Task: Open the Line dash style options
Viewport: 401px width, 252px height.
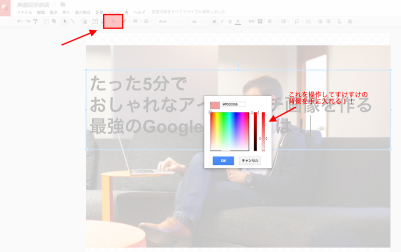Action: [x=146, y=21]
